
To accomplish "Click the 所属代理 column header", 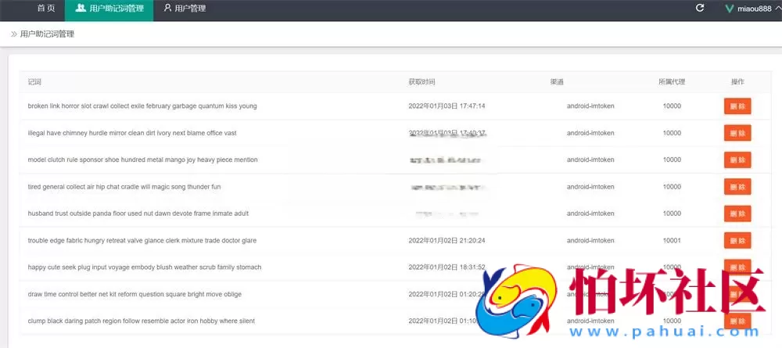I will tap(672, 82).
